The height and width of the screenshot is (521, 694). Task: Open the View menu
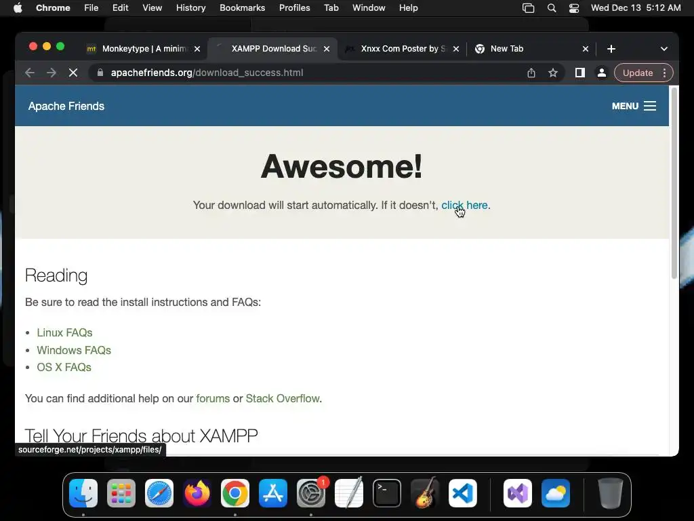coord(152,8)
